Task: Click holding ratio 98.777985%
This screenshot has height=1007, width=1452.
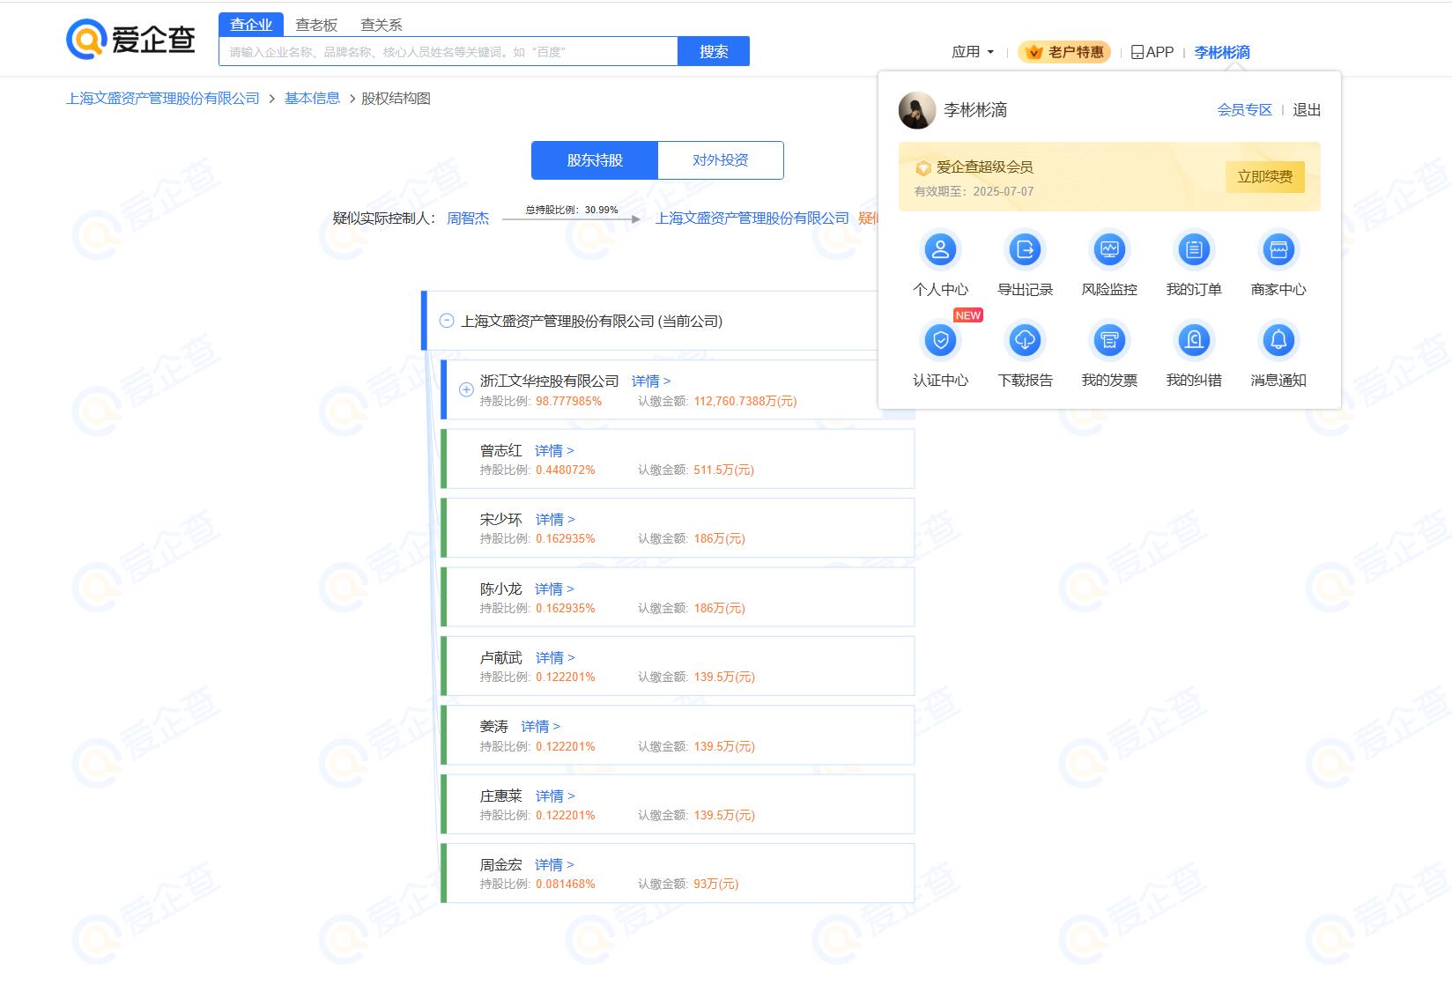Action: (x=568, y=402)
